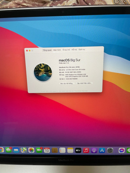Open the Notes app in dock
The width and height of the screenshot is (130, 173).
(x=70, y=150)
